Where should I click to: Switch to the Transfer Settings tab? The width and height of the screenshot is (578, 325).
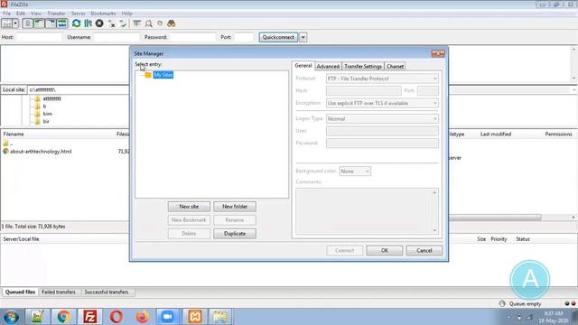363,66
